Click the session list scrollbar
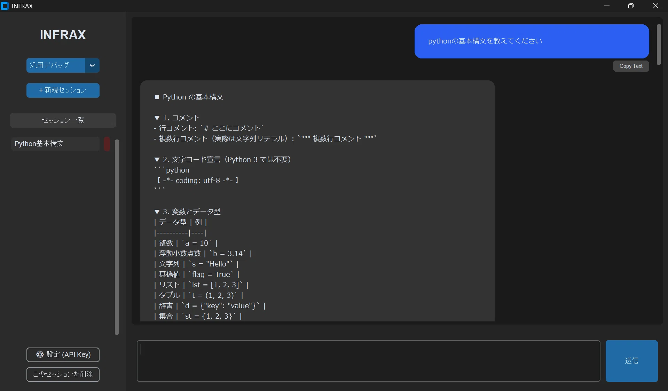 (x=117, y=237)
